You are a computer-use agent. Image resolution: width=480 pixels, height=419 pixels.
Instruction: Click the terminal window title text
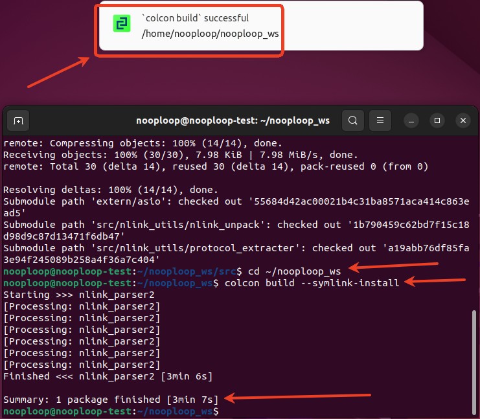(233, 120)
